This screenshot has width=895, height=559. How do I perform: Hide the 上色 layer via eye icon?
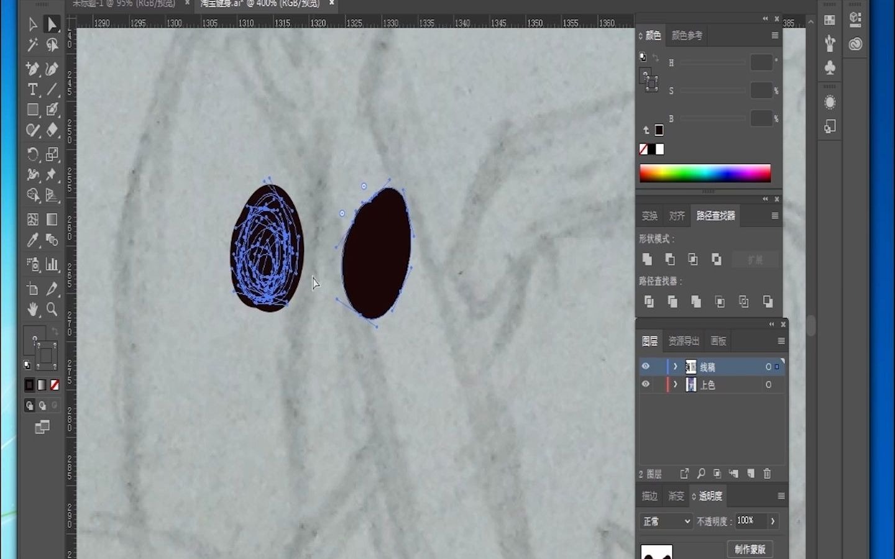tap(646, 384)
